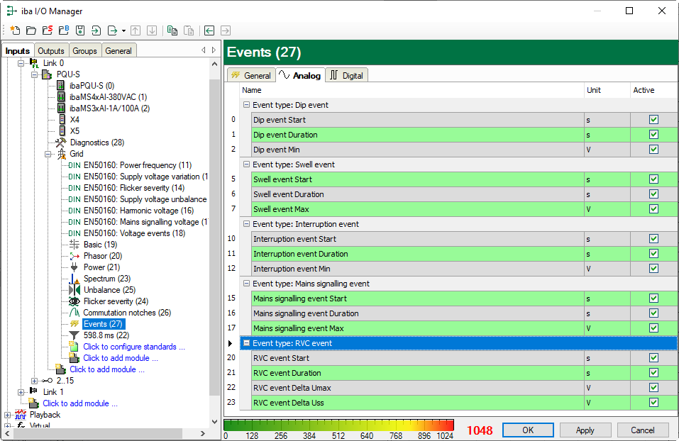This screenshot has width=679, height=441.
Task: Uncheck Active for Swell event Max
Action: [x=654, y=209]
